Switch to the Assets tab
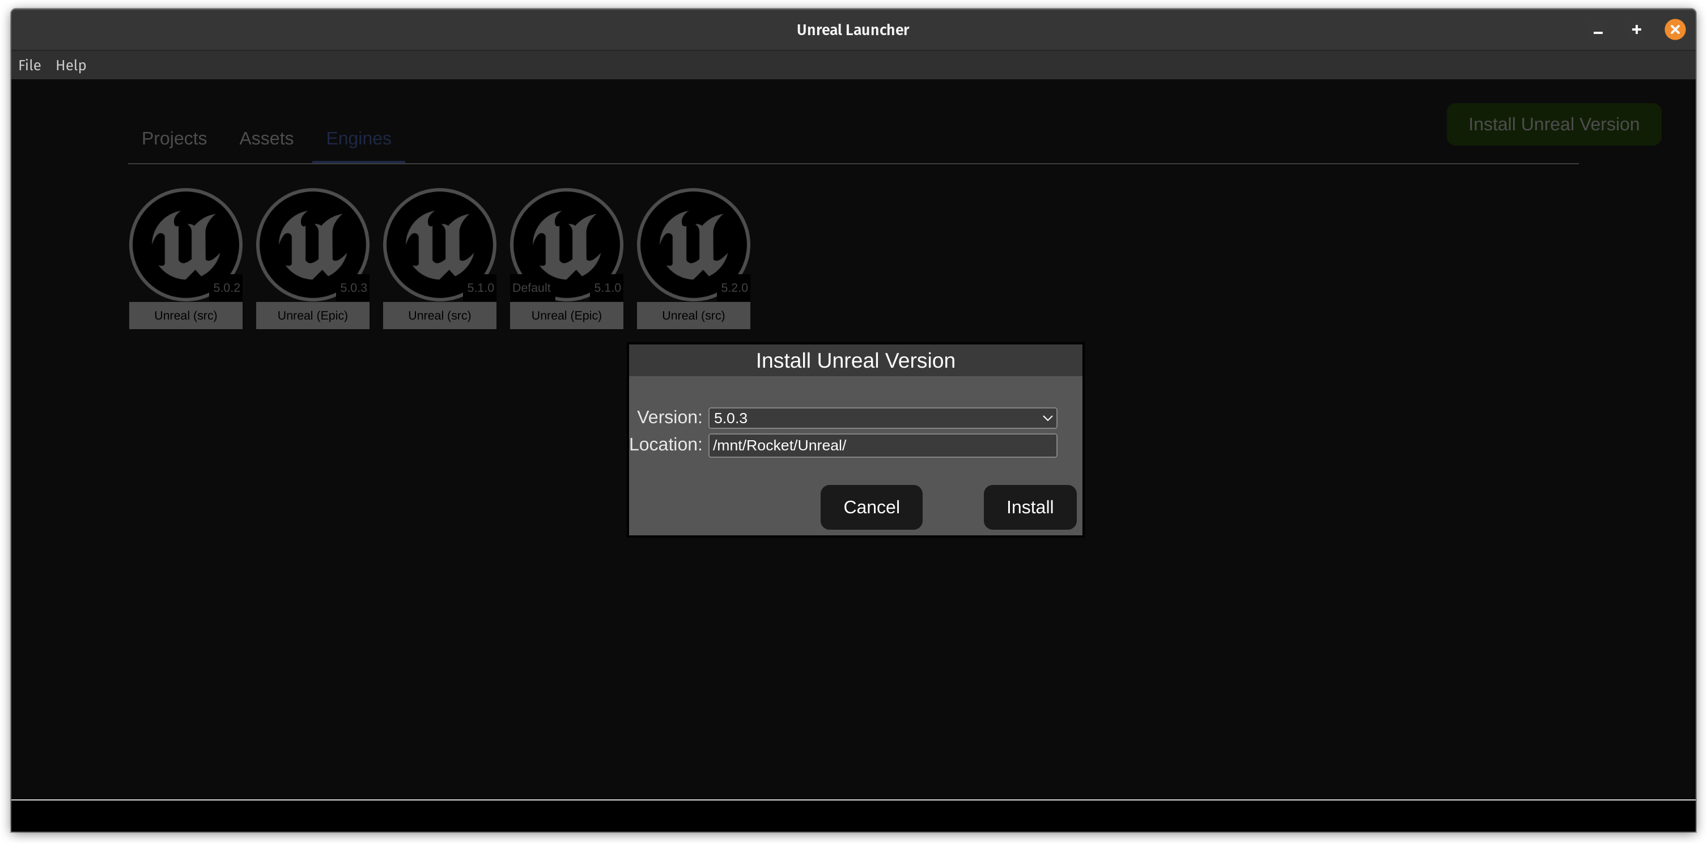Viewport: 1707px width, 843px height. (x=266, y=138)
